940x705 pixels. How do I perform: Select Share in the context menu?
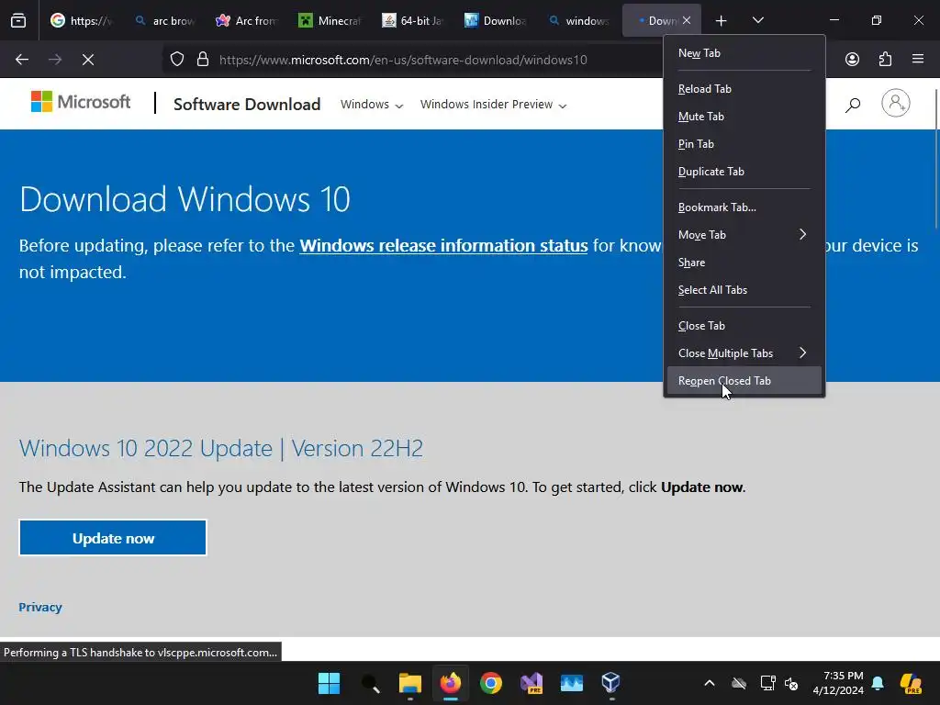click(x=744, y=262)
